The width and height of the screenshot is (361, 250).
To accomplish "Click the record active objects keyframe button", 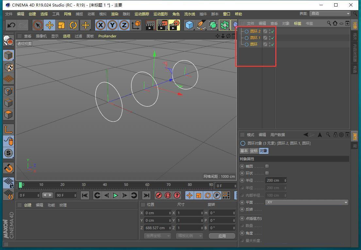I will [x=159, y=195].
